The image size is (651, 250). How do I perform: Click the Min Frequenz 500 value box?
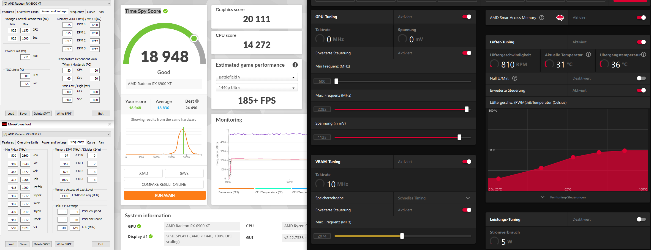coord(322,81)
